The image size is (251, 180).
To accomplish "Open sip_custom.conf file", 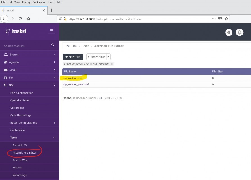I will pyautogui.click(x=73, y=78).
